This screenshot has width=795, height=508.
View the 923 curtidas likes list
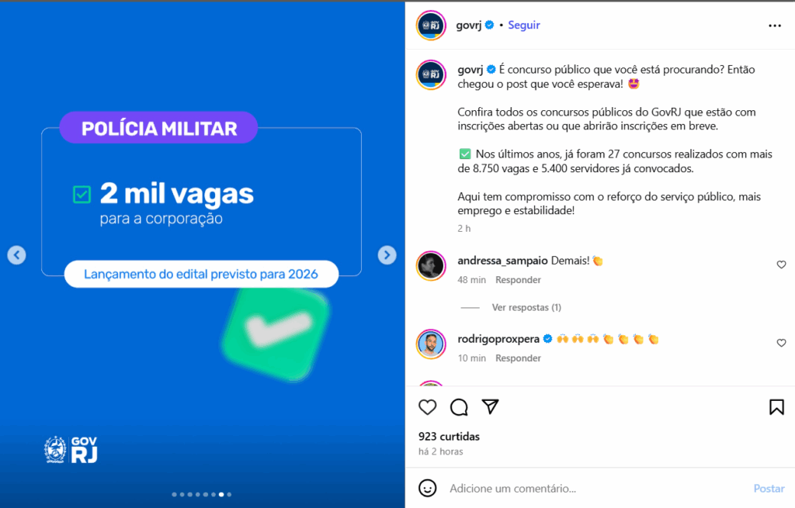pyautogui.click(x=449, y=436)
